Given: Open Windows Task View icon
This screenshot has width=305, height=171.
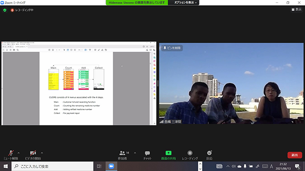Looking at the screenshot, I should coord(99,166).
